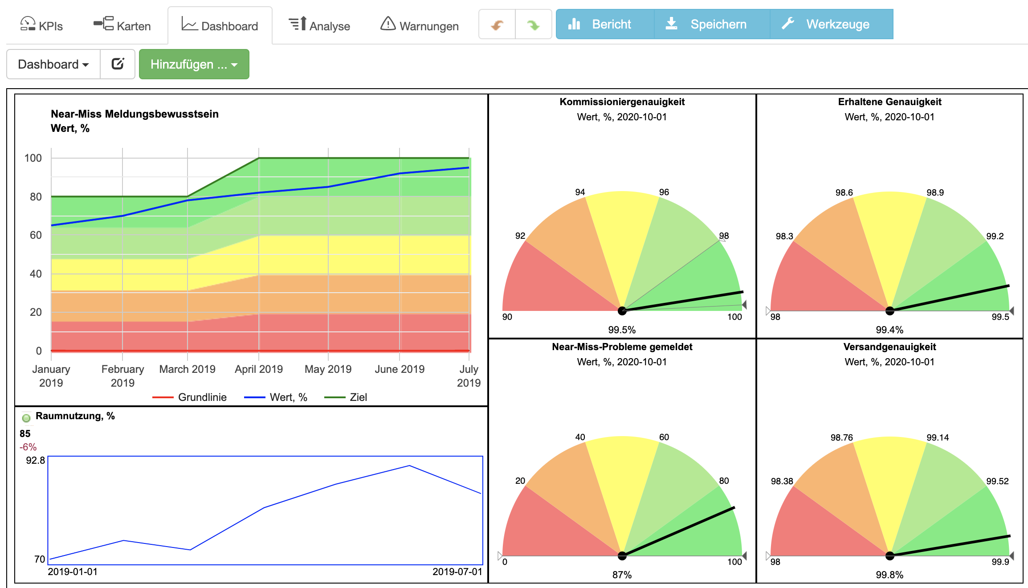
Task: Click the Bericht button
Action: coord(600,24)
